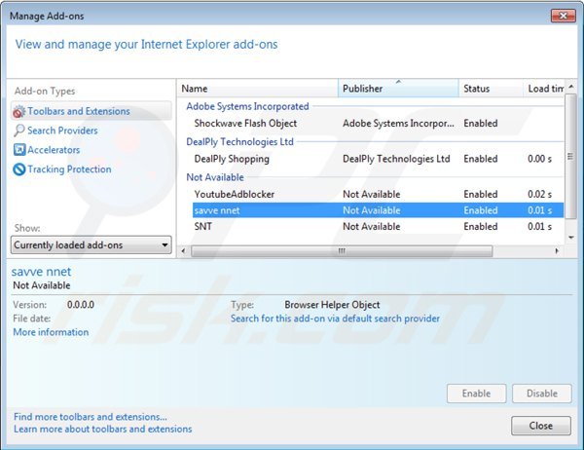Collapse the Adobe Systems Incorporated group

pos(247,106)
